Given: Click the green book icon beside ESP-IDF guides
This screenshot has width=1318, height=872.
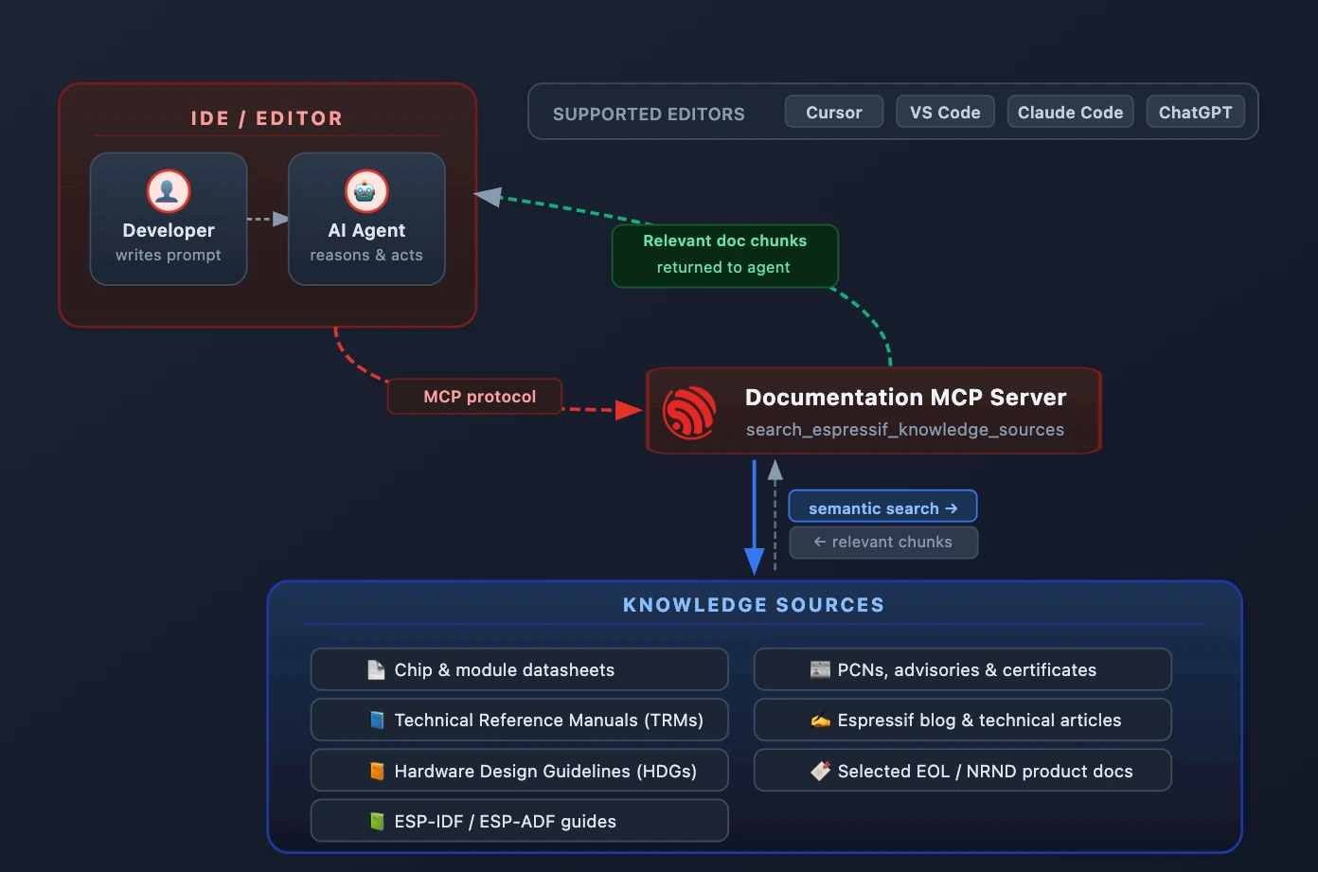Looking at the screenshot, I should coord(376,822).
